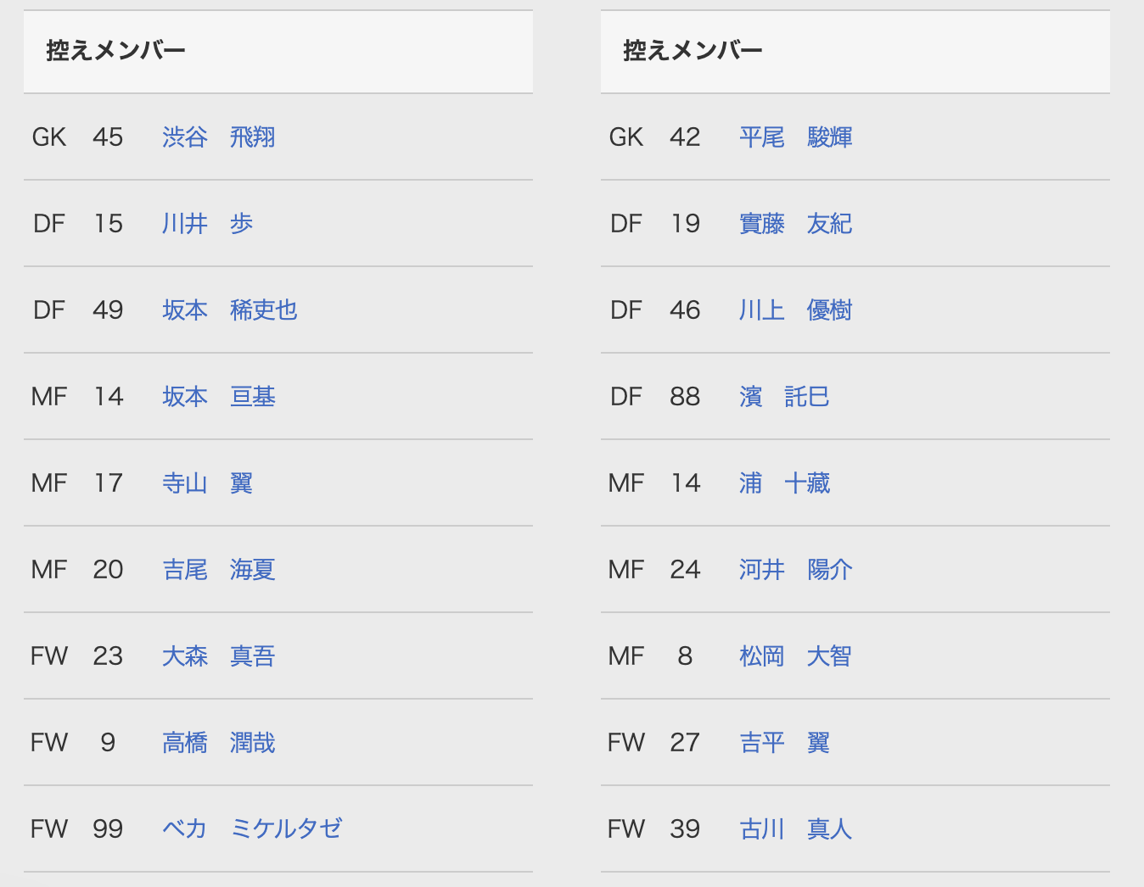Open forward 大森 真吾 profile
1144x887 pixels.
coord(219,655)
